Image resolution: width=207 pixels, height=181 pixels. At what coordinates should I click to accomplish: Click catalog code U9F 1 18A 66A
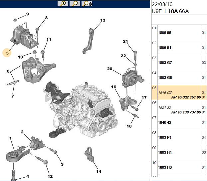pos(170,11)
